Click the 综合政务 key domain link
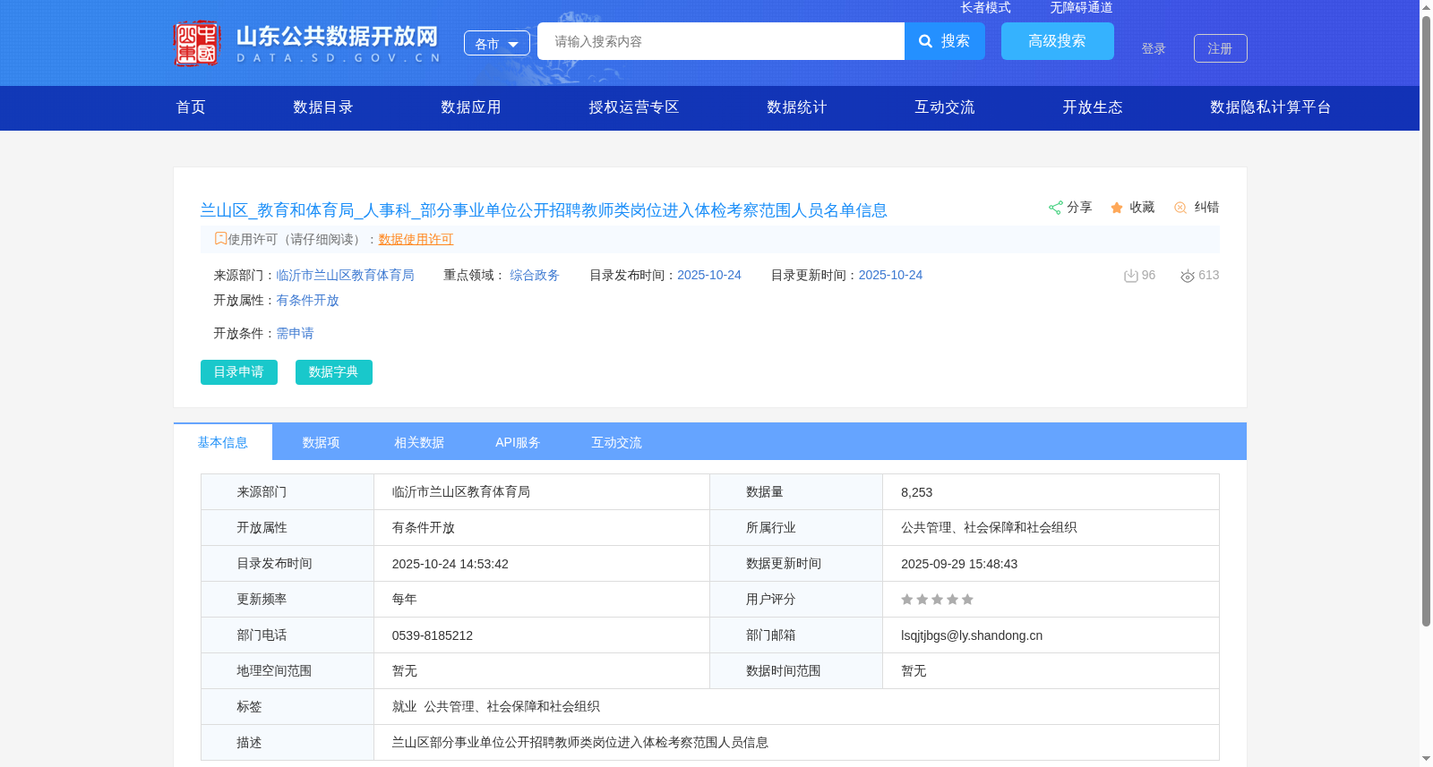This screenshot has height=767, width=1433. [535, 275]
